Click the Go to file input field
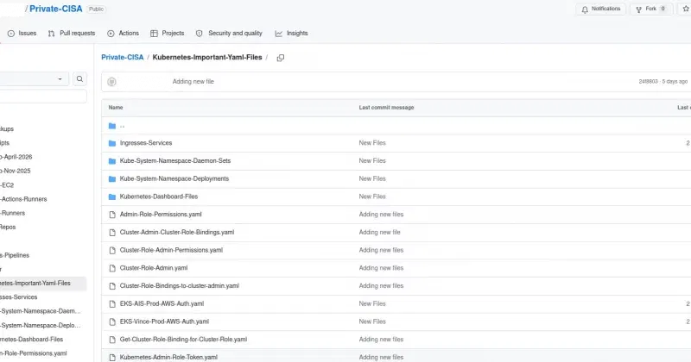Screen dimensions: 691x362 tap(43, 97)
